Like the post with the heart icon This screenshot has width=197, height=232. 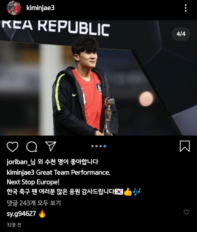(x=12, y=147)
